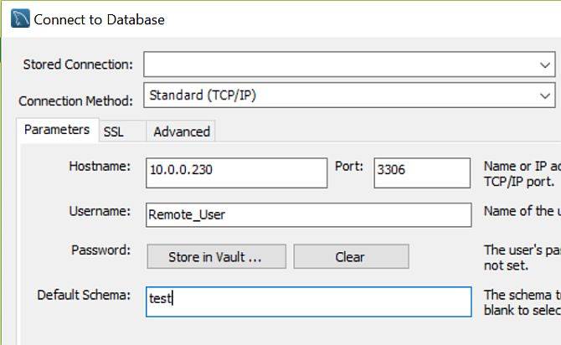561x345 pixels.
Task: Click the Connection Method label
Action: pos(75,101)
